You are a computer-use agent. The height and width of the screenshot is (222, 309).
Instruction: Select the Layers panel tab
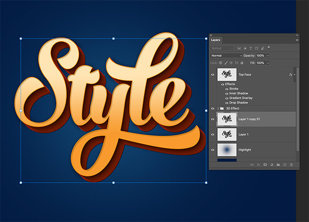point(216,40)
